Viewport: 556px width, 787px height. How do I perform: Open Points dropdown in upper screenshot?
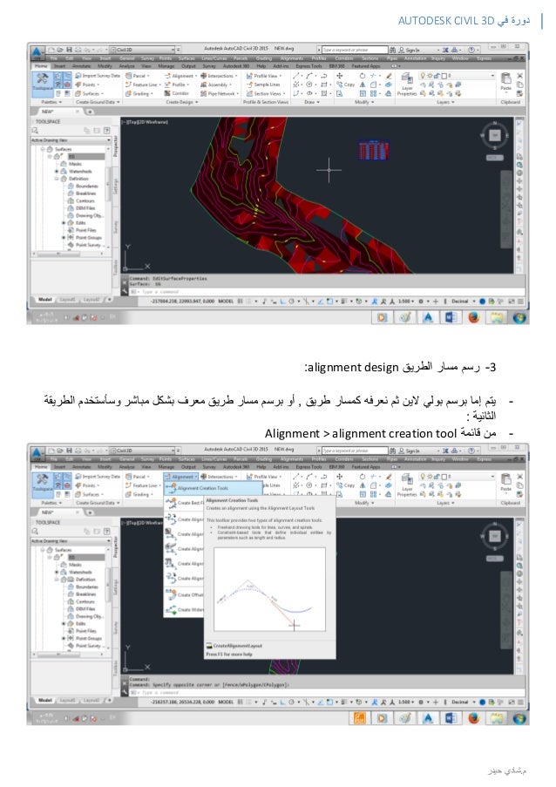87,85
